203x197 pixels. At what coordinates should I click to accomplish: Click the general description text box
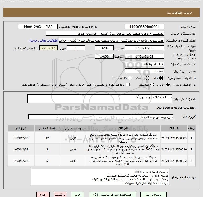(100, 99)
